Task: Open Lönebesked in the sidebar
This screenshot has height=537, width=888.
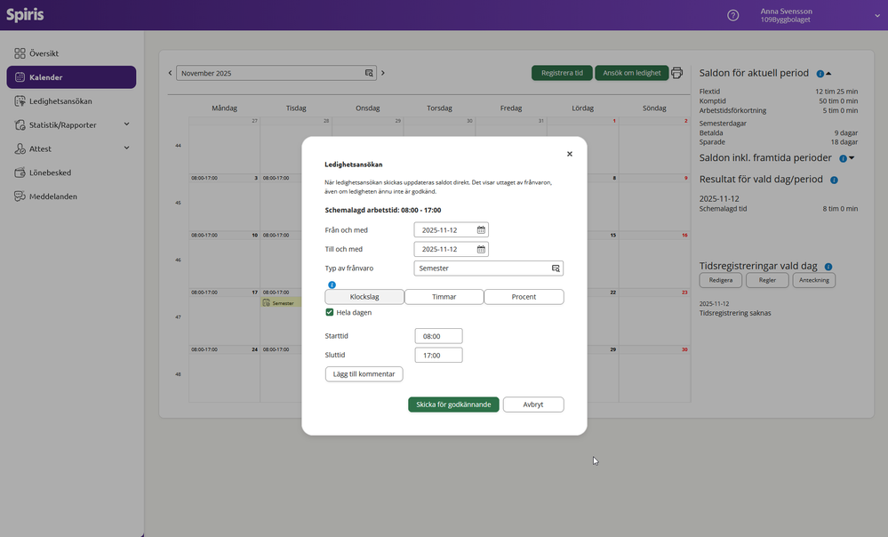Action: 50,172
